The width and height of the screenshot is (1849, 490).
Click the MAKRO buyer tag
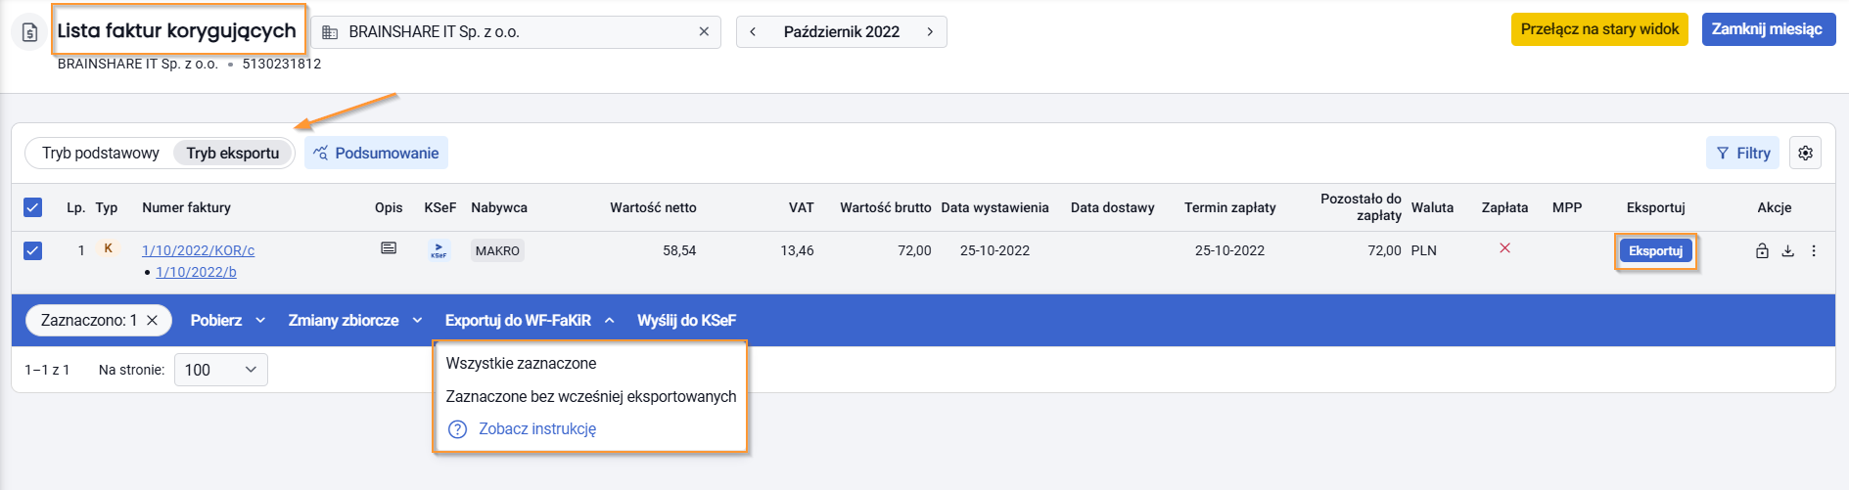pyautogui.click(x=497, y=251)
